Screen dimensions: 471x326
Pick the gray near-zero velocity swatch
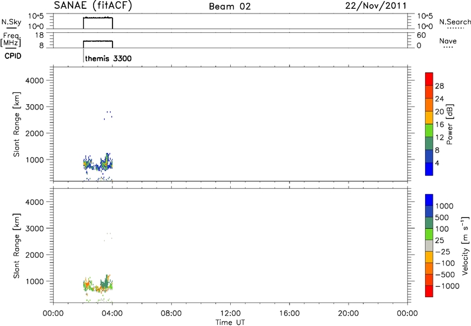coord(429,246)
